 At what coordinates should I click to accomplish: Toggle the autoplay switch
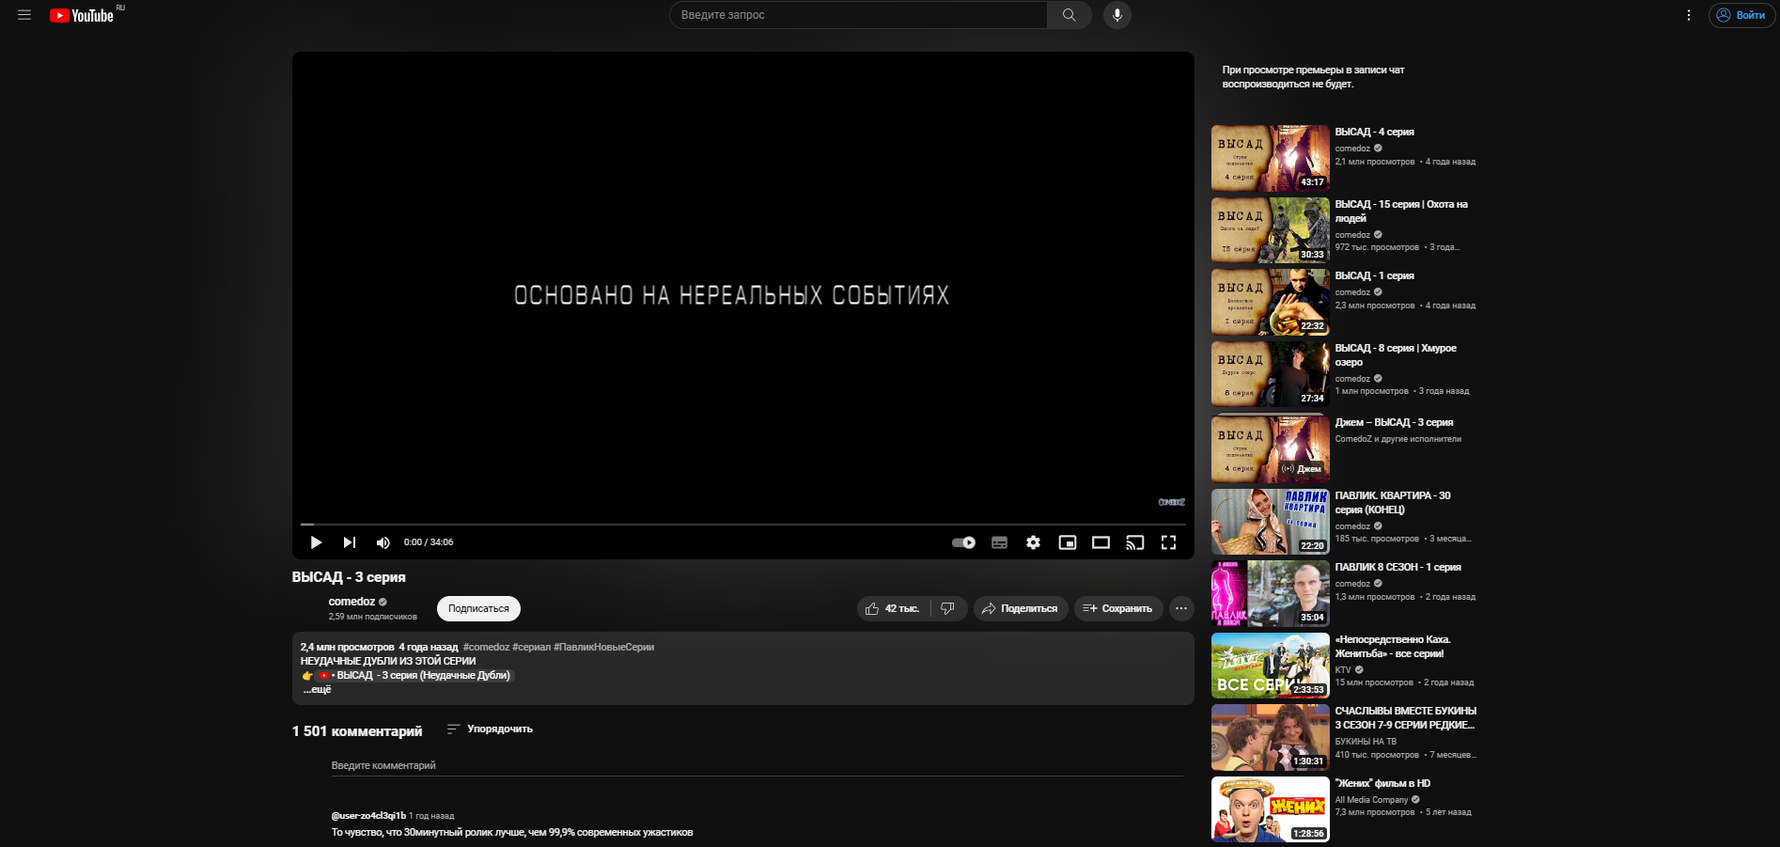(963, 542)
